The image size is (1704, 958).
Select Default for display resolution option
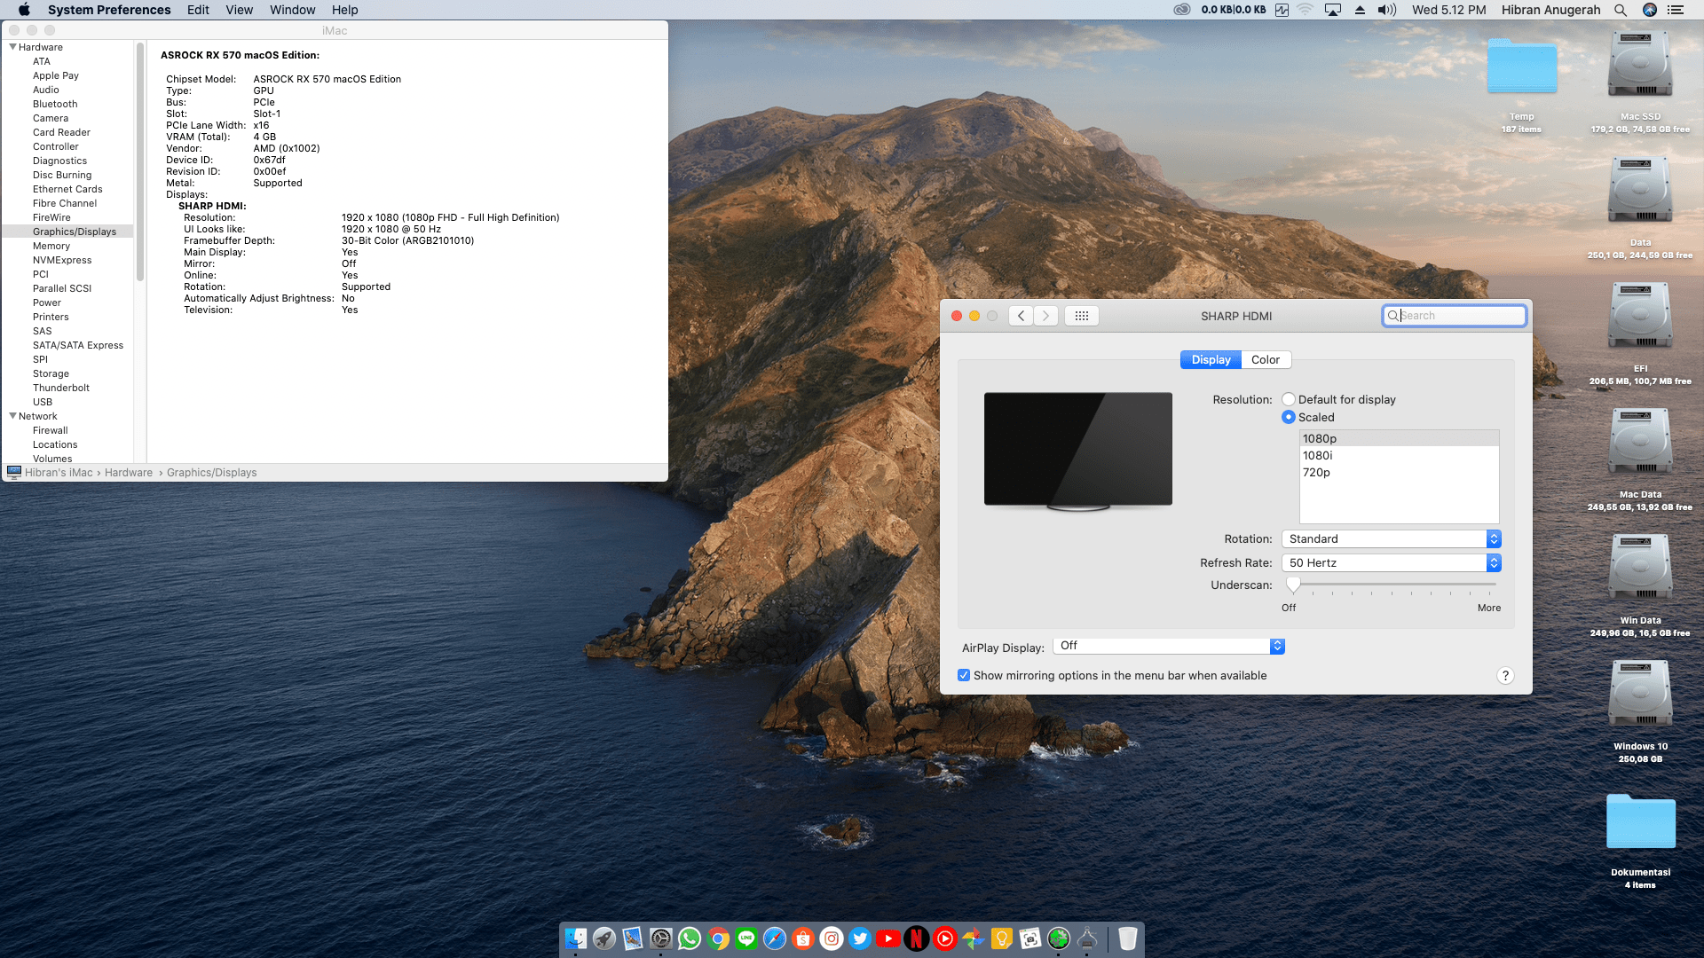click(x=1289, y=400)
